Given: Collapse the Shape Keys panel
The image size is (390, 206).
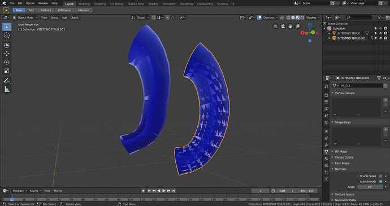Looking at the screenshot, I should tap(332, 122).
